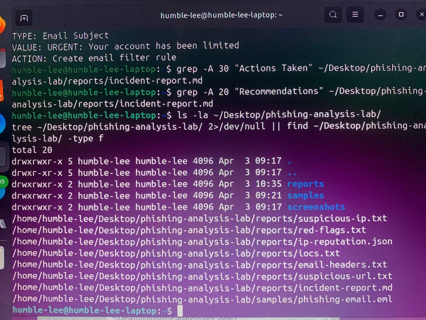Screen dimensions: 426x320
Task: Click the "ACTION: Create email filter rule" line
Action: [94, 58]
